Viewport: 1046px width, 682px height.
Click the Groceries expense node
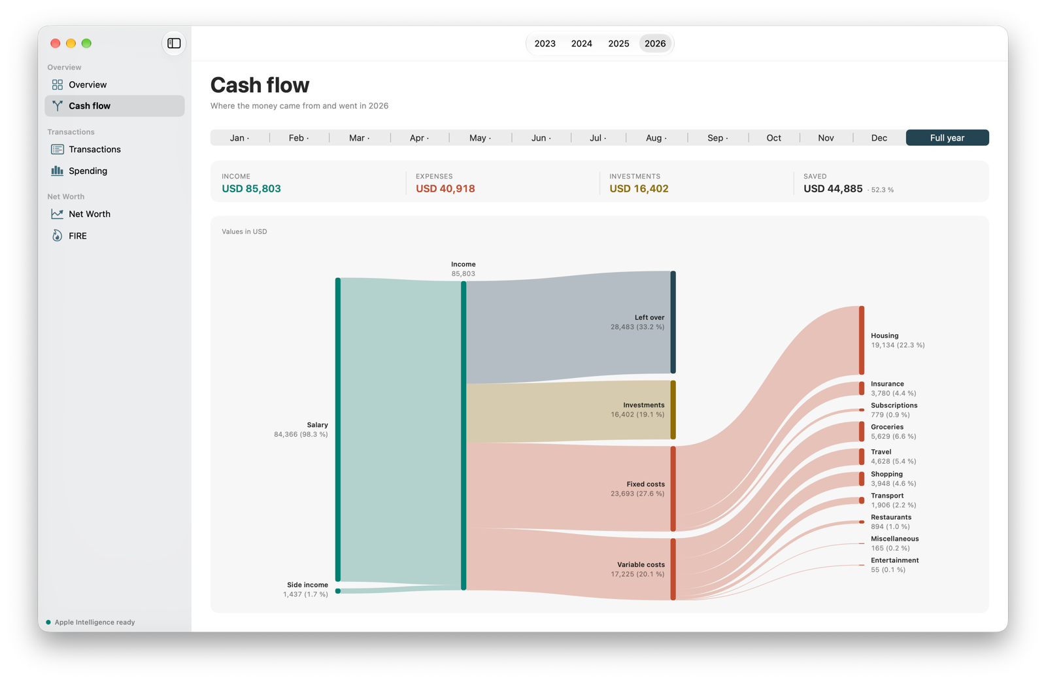tap(862, 432)
